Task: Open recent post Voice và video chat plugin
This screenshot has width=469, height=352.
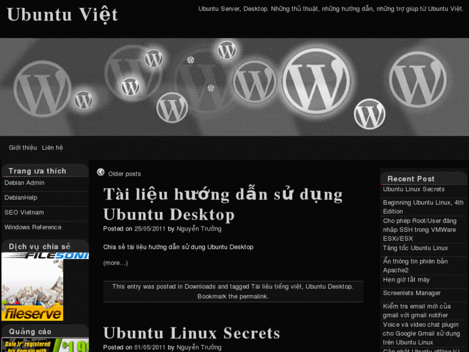Action: pos(421,333)
